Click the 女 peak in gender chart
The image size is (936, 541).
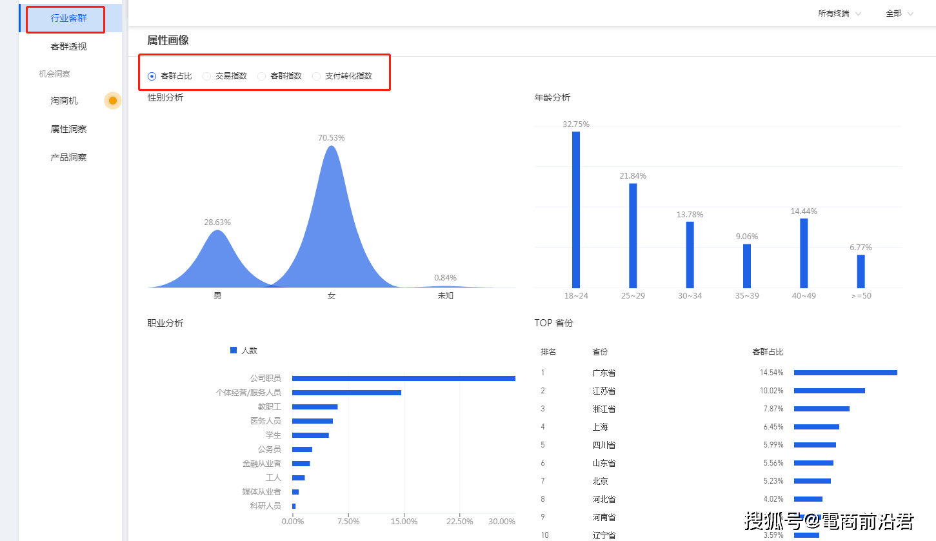pos(331,213)
